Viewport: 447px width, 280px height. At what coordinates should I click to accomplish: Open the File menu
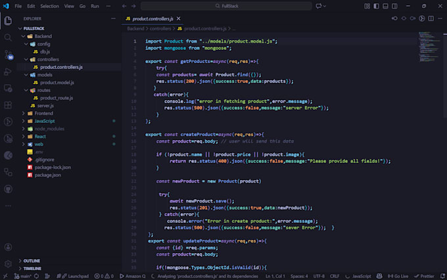18,6
